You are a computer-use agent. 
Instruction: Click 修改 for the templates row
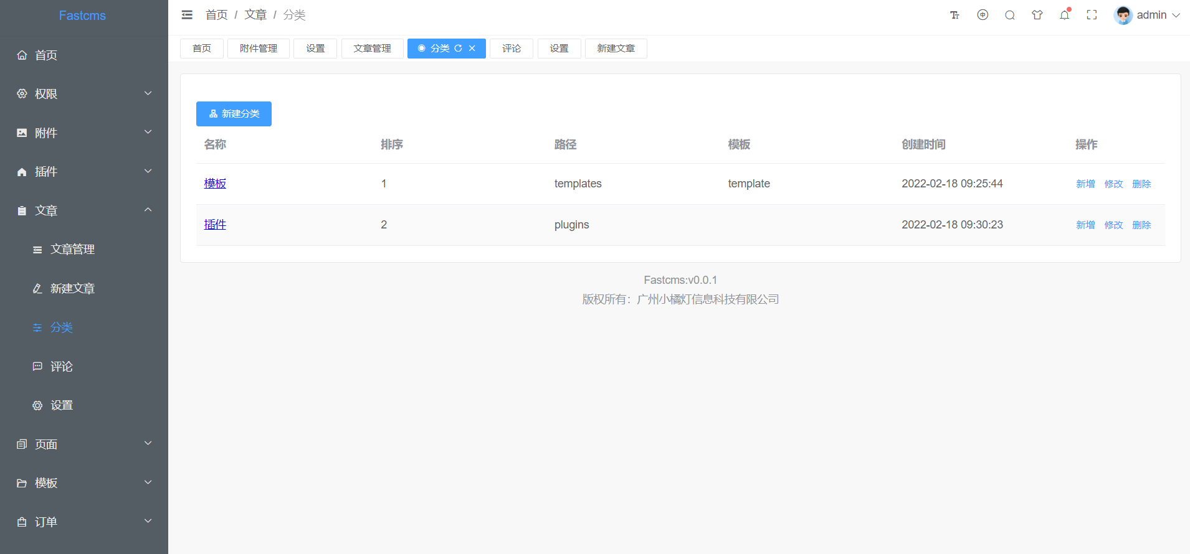tap(1113, 184)
